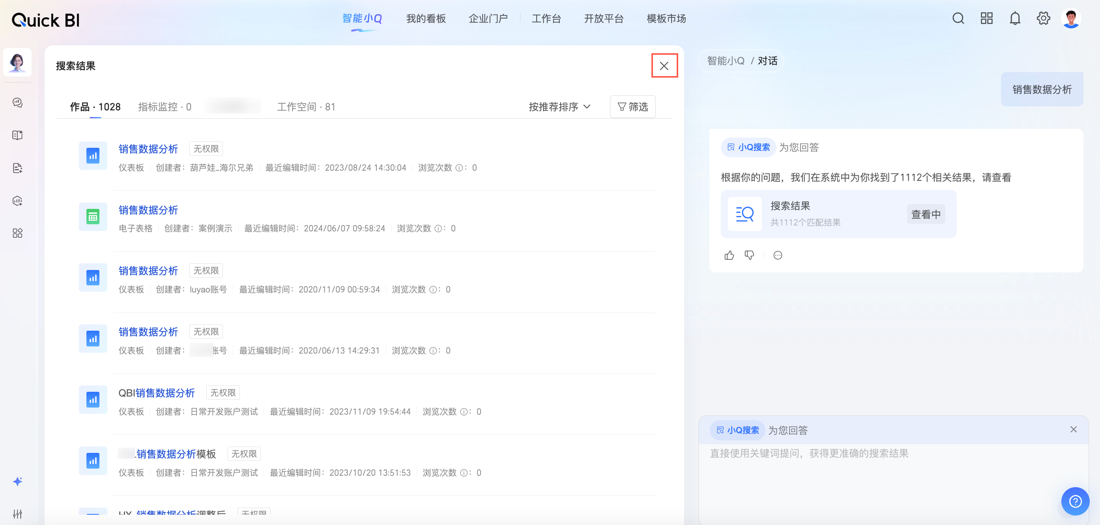Click the sliders icon at sidebar bottom
The width and height of the screenshot is (1100, 525).
(x=17, y=514)
